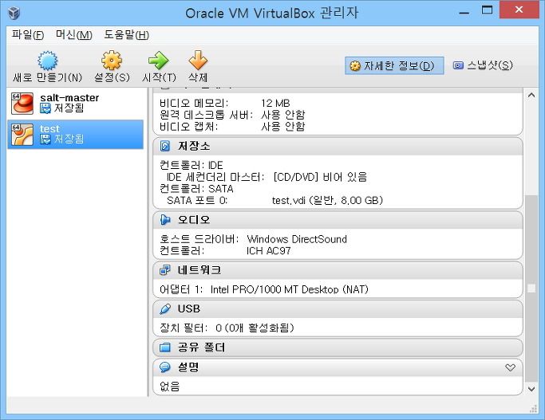
Task: Click the '12 MB' video memory value
Action: [x=275, y=103]
